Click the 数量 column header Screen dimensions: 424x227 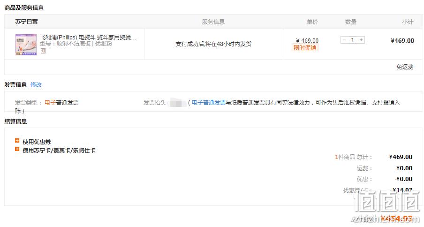click(351, 22)
